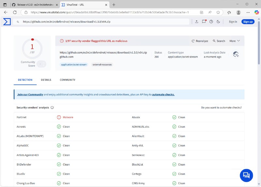Open the Copilot icon
Image resolution: width=261 pixels, height=187 pixels.
(x=256, y=12)
